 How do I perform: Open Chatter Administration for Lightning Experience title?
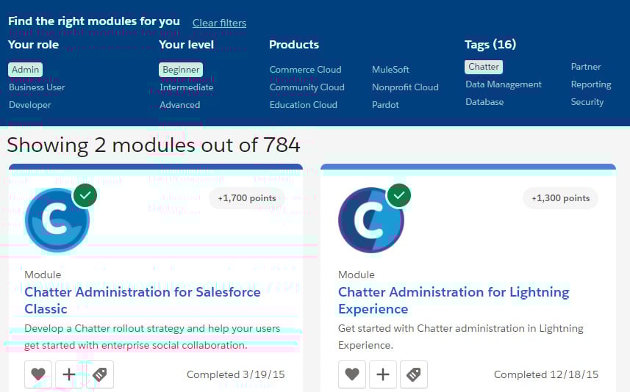(454, 300)
